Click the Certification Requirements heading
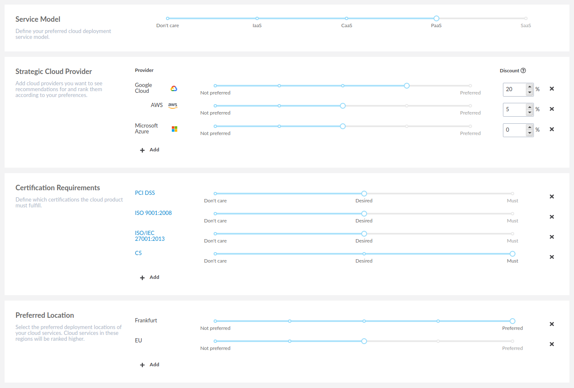The width and height of the screenshot is (574, 388). 58,188
